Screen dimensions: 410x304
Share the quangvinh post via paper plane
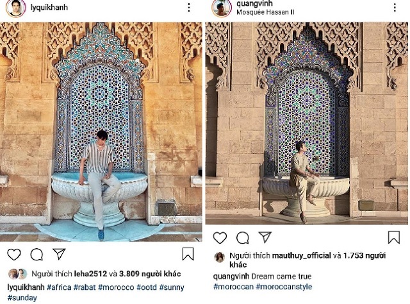pos(265,238)
